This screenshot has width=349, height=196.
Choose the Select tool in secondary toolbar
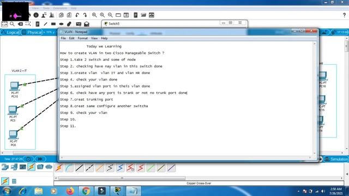[4, 24]
